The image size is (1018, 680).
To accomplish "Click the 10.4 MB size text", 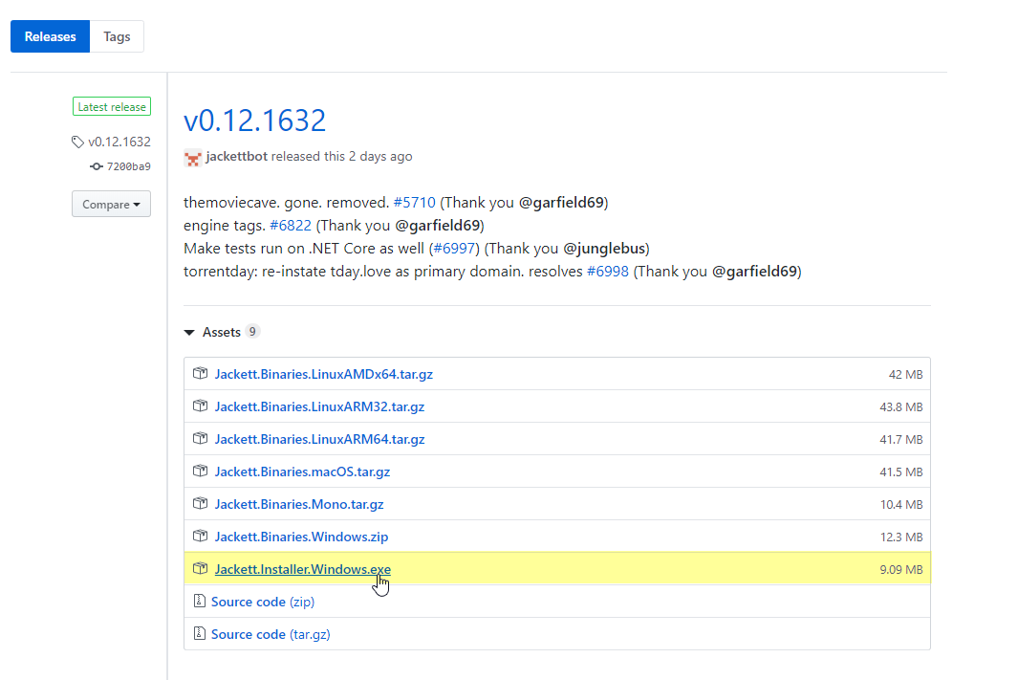I will click(x=901, y=505).
